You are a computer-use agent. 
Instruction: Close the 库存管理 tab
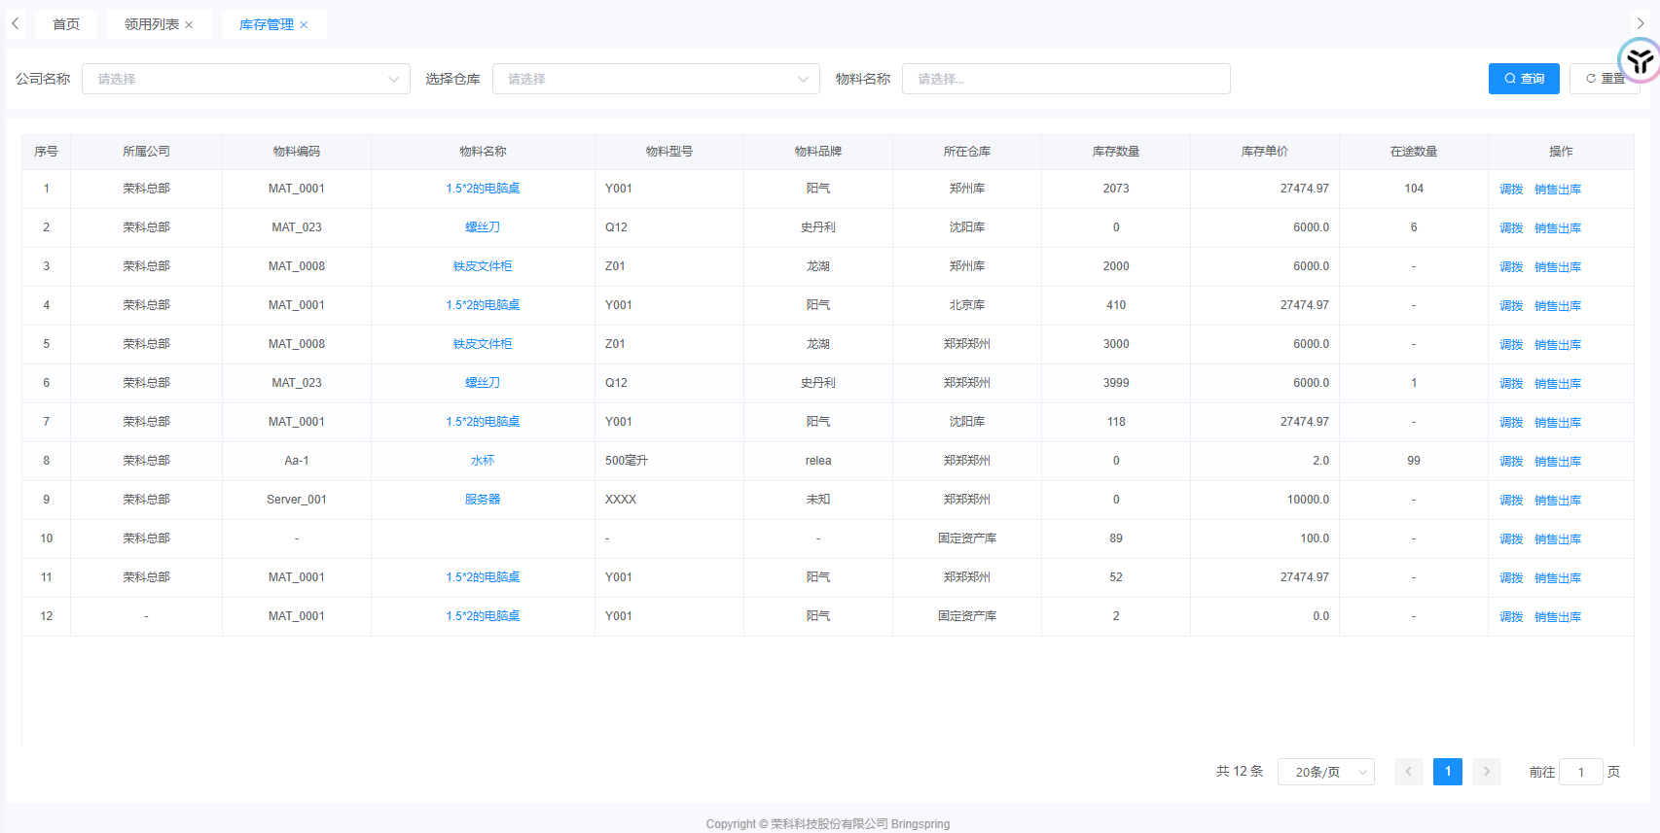tap(304, 25)
